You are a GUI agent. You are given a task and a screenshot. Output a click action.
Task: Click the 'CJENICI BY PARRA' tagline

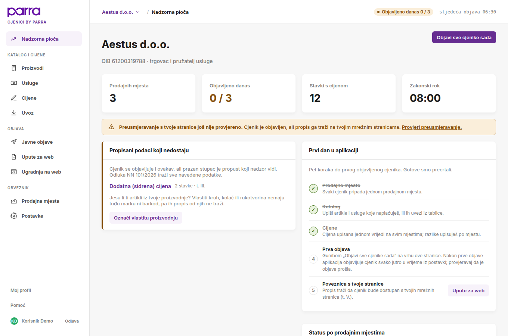coord(27,22)
